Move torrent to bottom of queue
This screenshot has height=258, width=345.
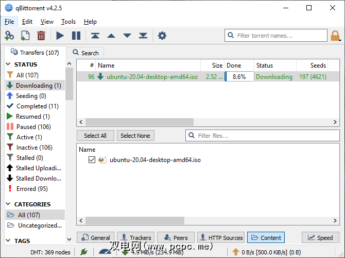pos(143,36)
